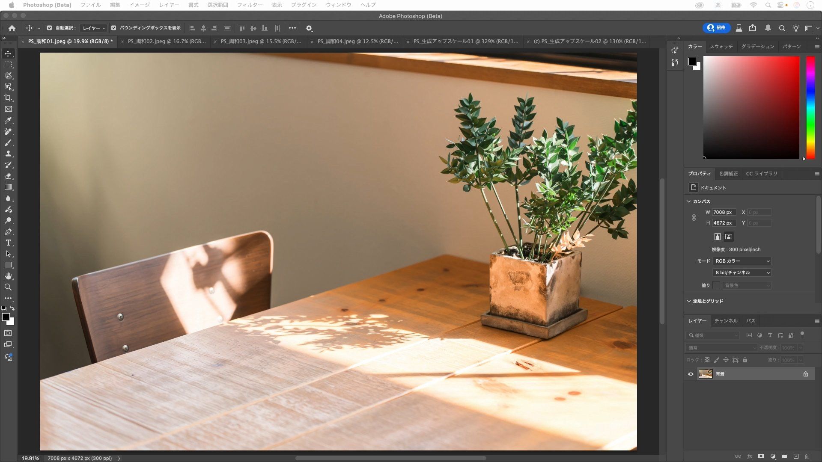Select the Eyedropper tool
Viewport: 822px width, 462px height.
pos(8,121)
